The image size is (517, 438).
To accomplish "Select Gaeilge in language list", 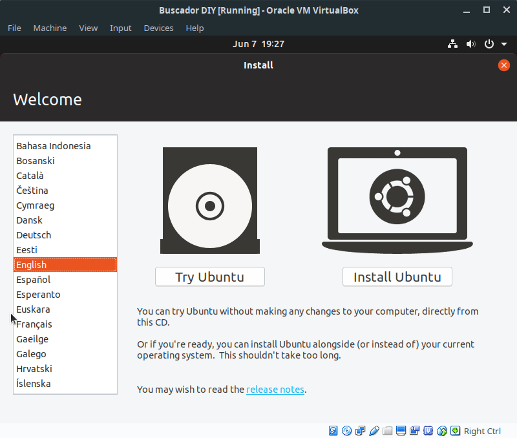I will pyautogui.click(x=65, y=339).
